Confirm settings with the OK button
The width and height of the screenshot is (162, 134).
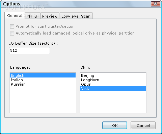[115, 126]
